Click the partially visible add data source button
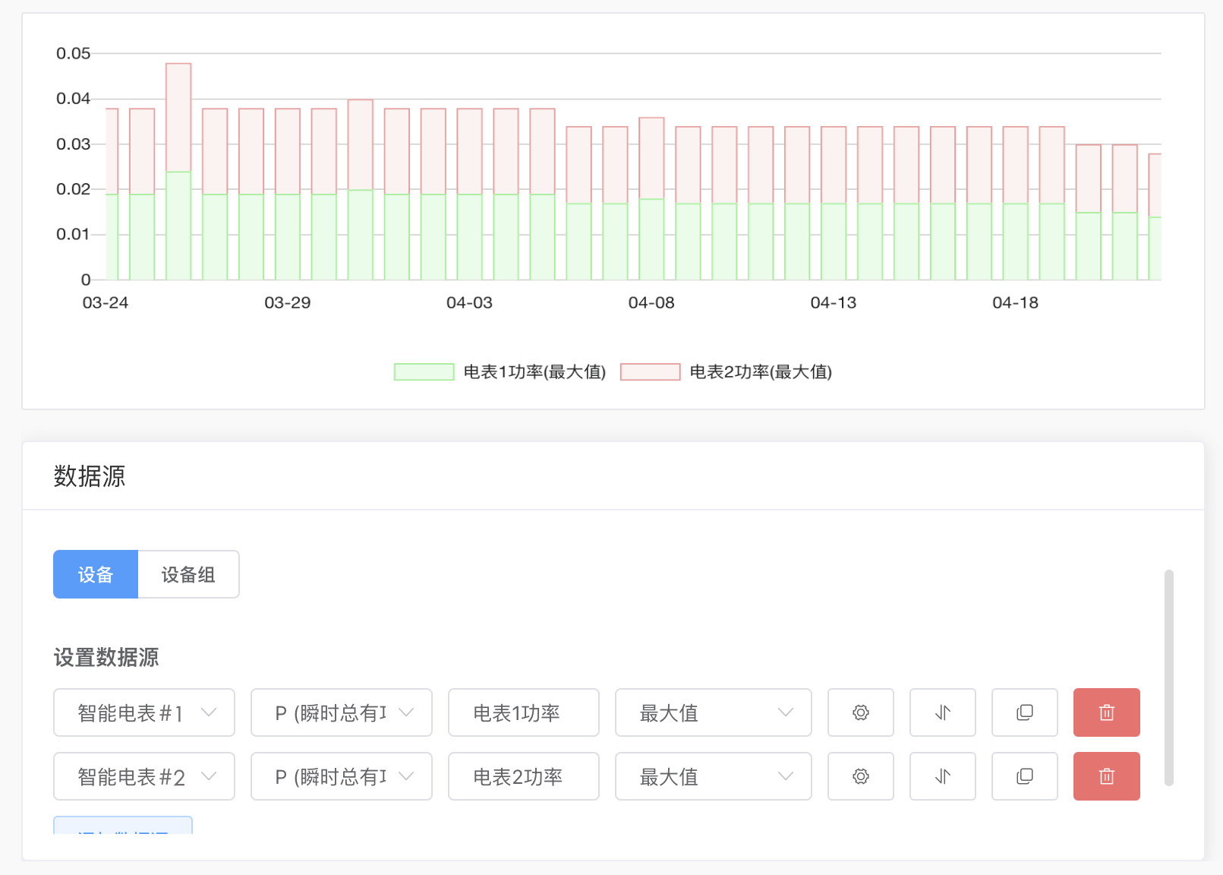The width and height of the screenshot is (1223, 875). coord(123,826)
